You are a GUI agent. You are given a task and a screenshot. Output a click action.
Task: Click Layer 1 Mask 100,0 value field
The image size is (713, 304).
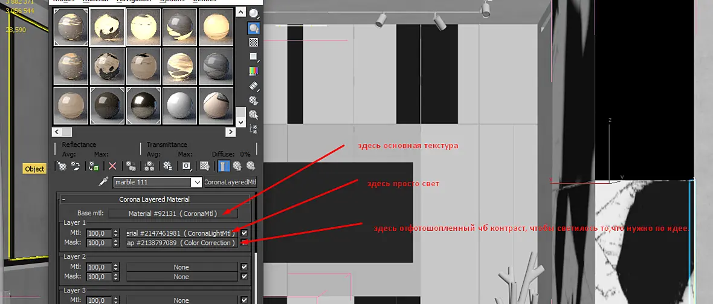coord(99,243)
